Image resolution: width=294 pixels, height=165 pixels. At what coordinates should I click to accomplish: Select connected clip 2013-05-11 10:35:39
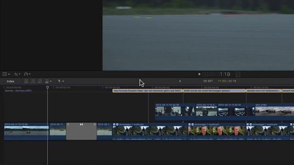[x=175, y=112]
